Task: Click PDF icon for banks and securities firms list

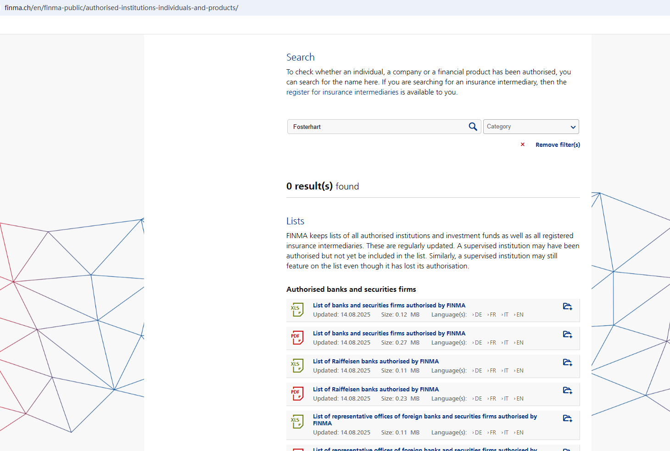Action: (x=297, y=338)
